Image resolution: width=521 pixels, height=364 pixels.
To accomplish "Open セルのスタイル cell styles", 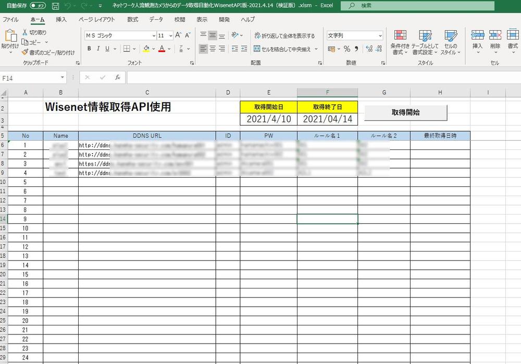I will pyautogui.click(x=451, y=42).
